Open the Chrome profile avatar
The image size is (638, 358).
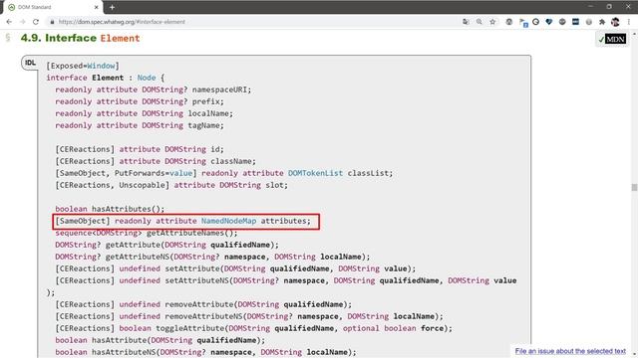(x=615, y=22)
